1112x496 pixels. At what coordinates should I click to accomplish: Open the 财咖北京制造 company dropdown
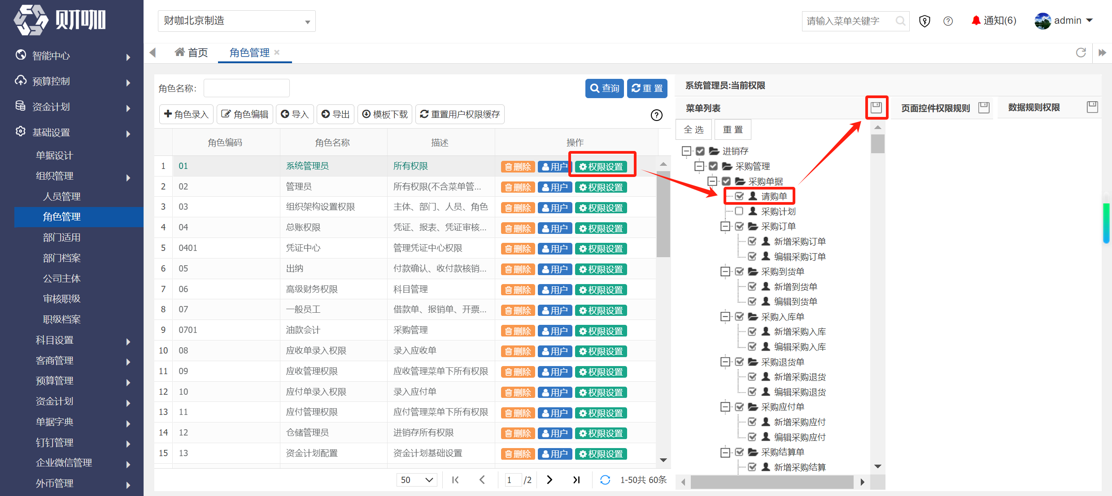(237, 21)
